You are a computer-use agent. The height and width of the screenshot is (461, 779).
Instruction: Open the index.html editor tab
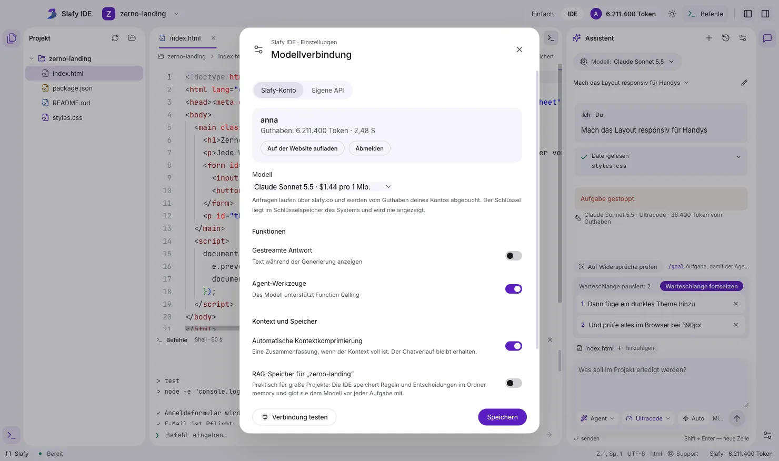pyautogui.click(x=185, y=38)
